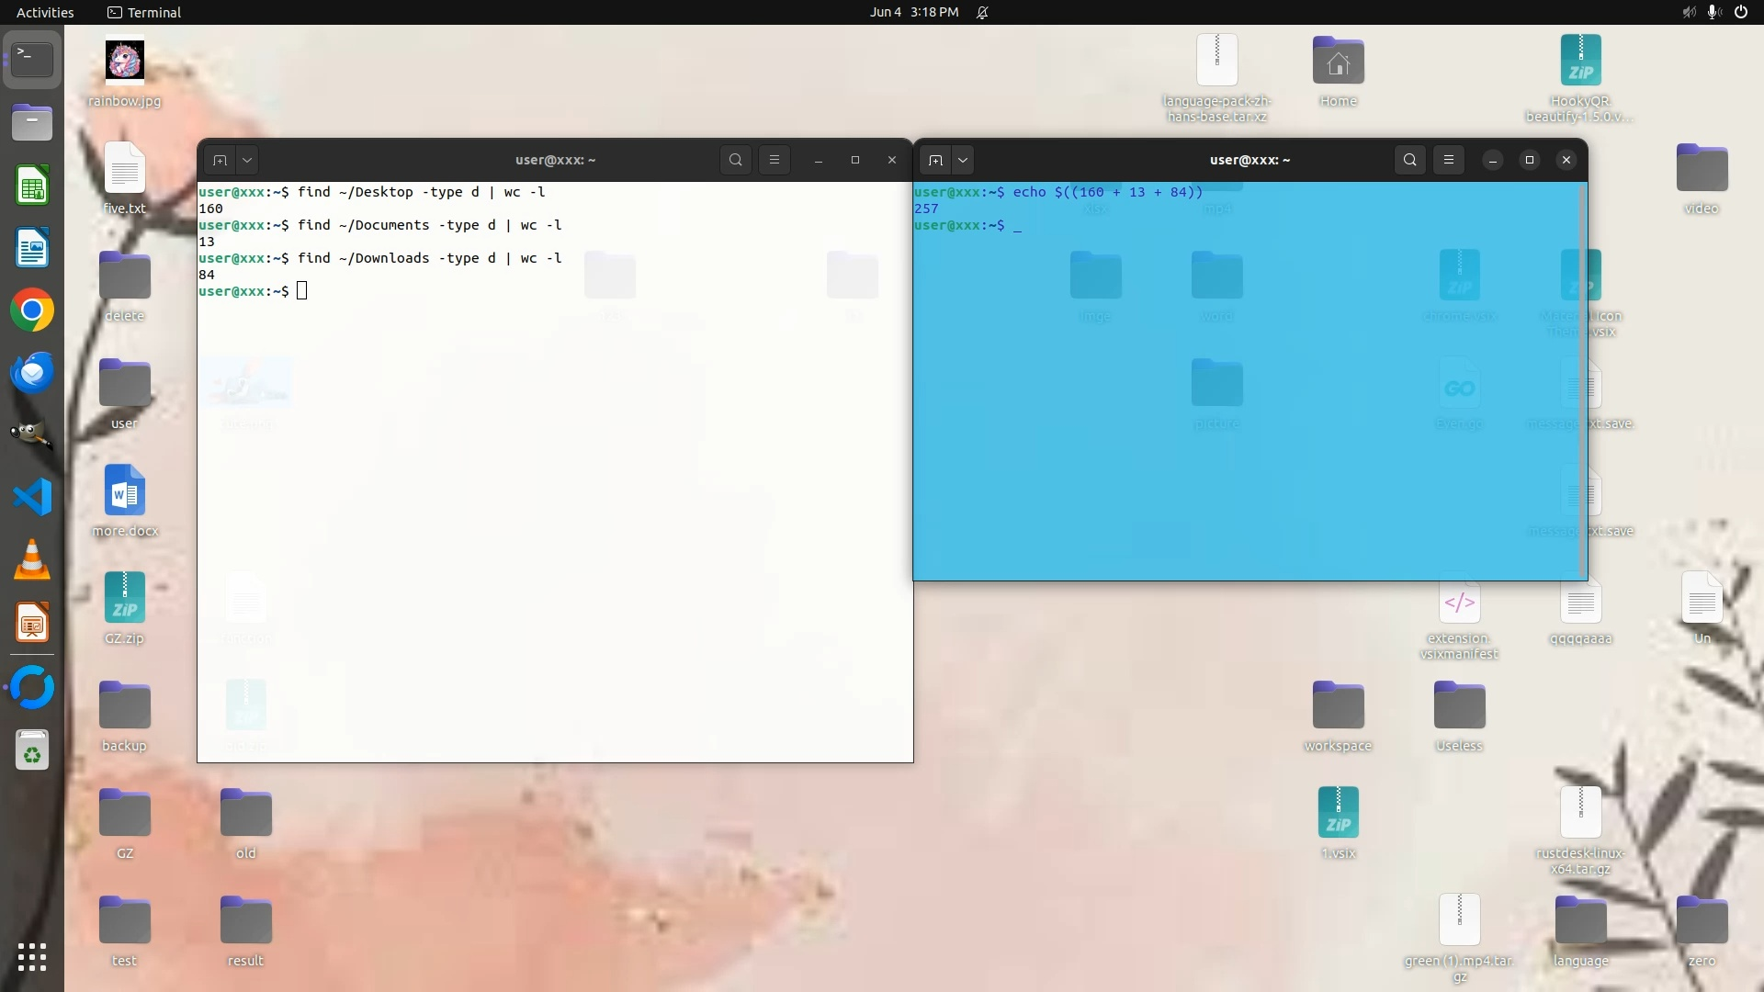Click the microphone icon in system tray
Screen dimensions: 1764x992
[1714, 12]
